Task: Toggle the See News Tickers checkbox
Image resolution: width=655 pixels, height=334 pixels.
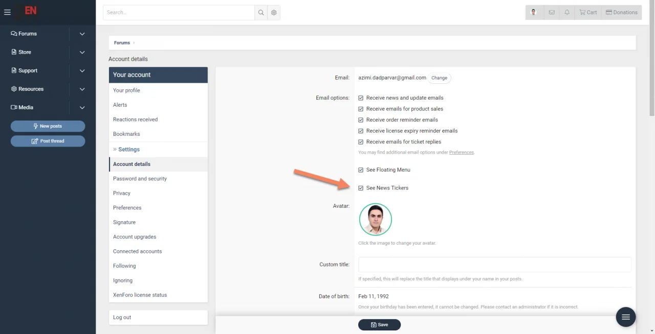Action: (361, 188)
